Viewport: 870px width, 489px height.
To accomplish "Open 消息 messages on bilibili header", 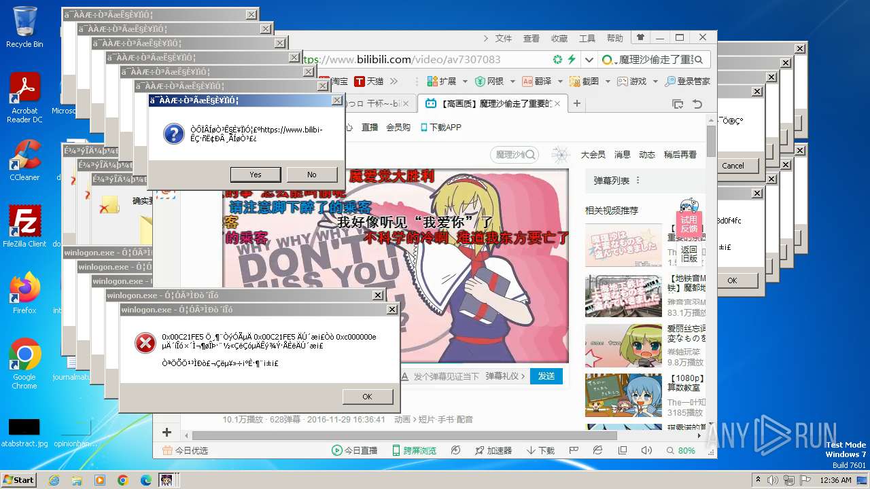I will click(623, 155).
